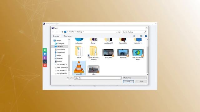Viewport: 200px width, 112px height.
Task: Select This PC in navigation tree
Action: point(58,40)
